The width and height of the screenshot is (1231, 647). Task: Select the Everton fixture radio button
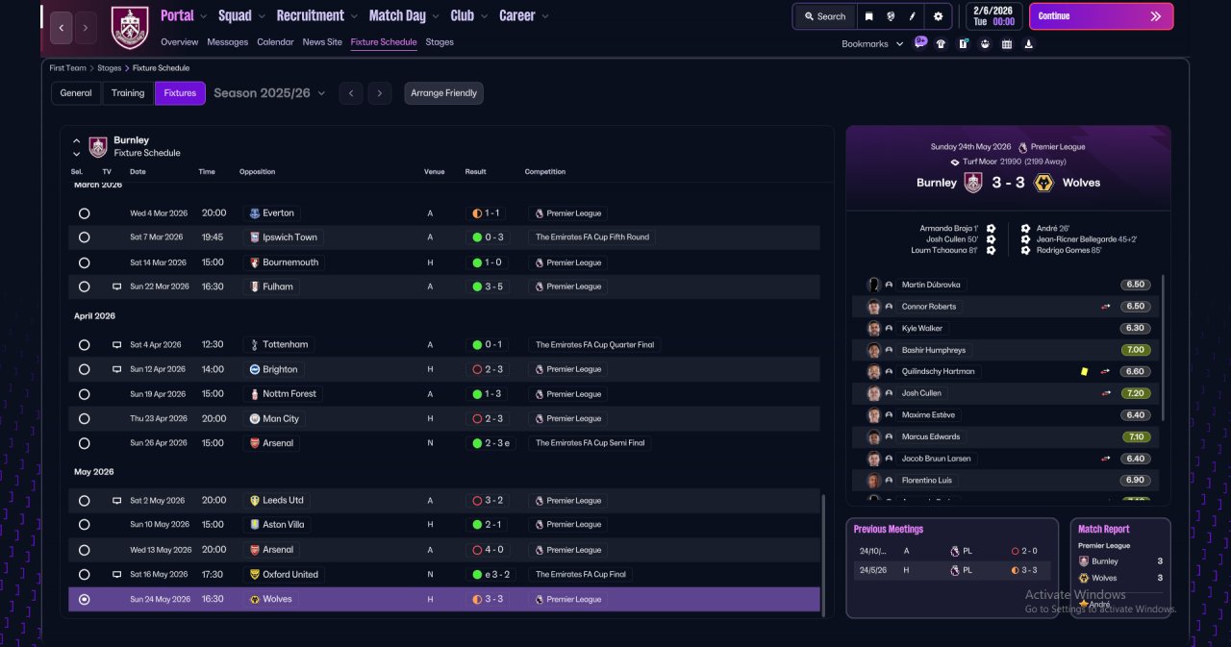click(84, 213)
